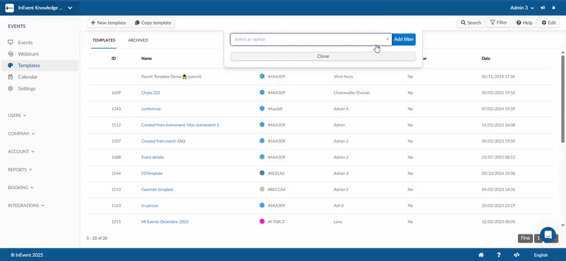Screen dimensions: 566x261
Task: Click the Calendar icon in sidebar
Action: pos(11,77)
